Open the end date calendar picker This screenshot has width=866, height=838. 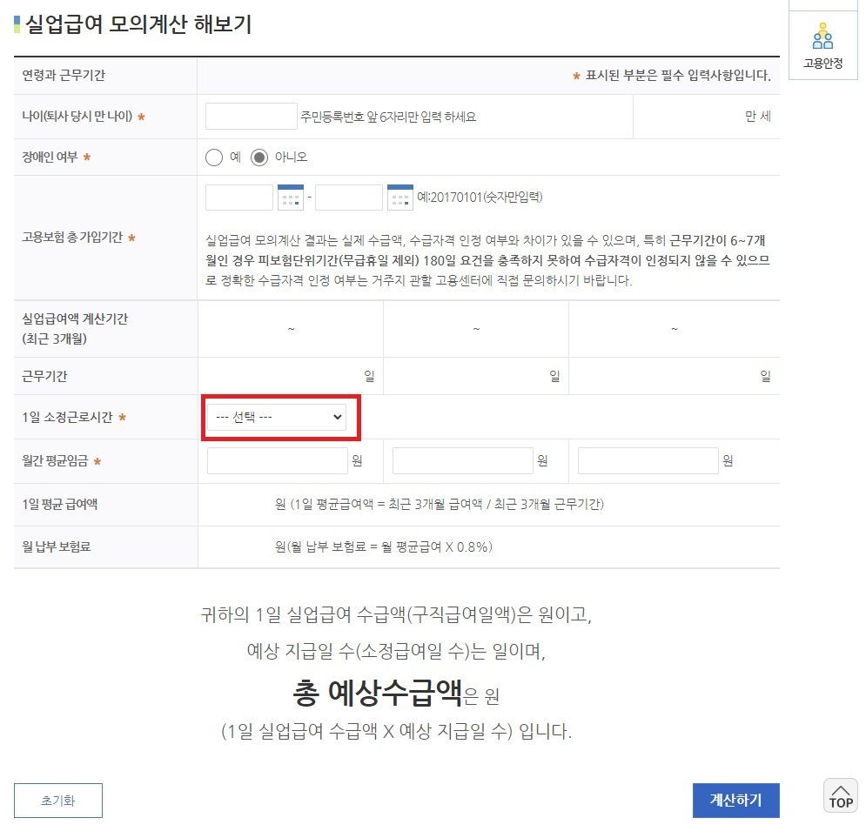[399, 198]
